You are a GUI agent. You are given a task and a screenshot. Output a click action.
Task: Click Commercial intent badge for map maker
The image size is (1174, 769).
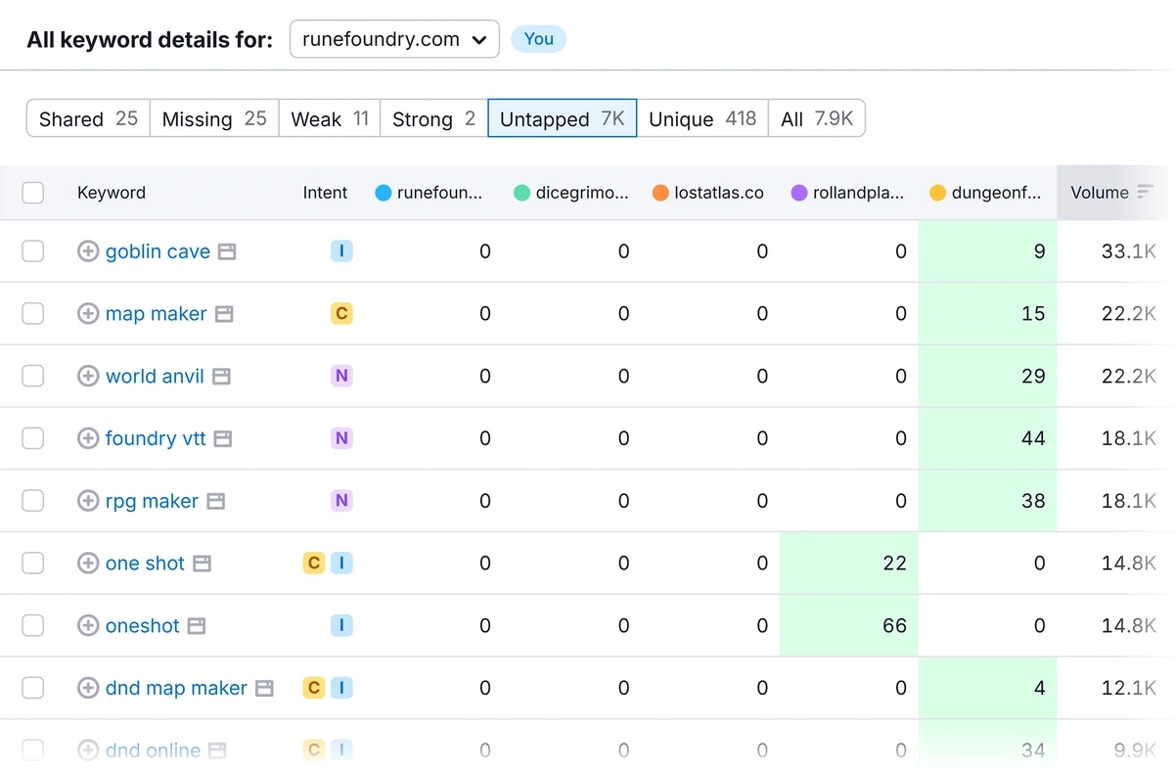341,314
